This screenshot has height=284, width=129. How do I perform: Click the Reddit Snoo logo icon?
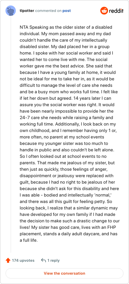pyautogui.click(x=104, y=11)
